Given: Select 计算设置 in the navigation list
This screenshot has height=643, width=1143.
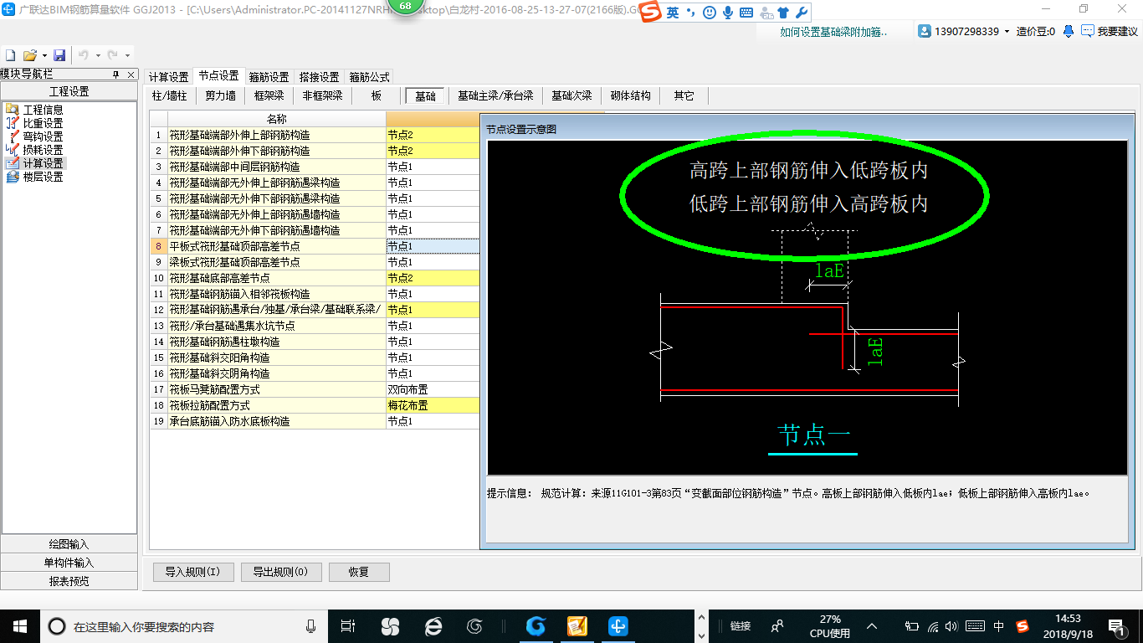Looking at the screenshot, I should click(x=43, y=163).
